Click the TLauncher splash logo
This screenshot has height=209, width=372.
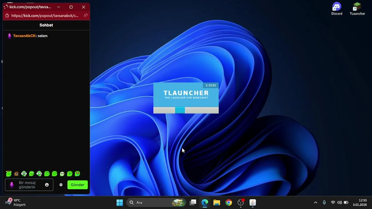186,94
